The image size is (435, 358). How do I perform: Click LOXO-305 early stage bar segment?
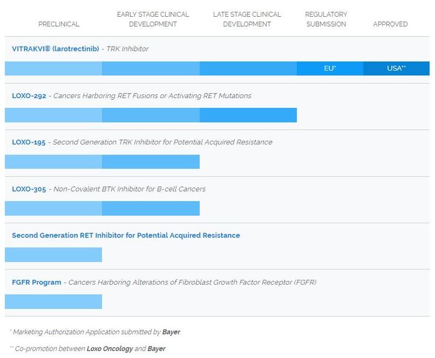point(150,208)
